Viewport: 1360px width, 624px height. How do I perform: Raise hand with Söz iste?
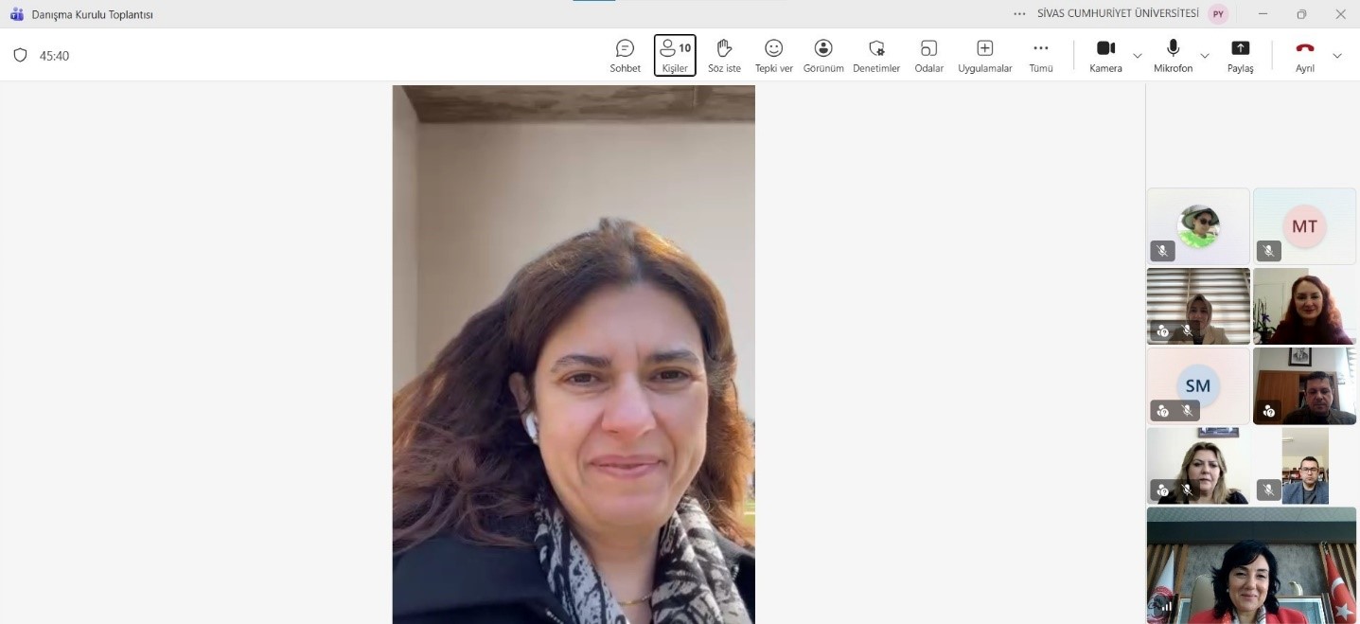(724, 55)
